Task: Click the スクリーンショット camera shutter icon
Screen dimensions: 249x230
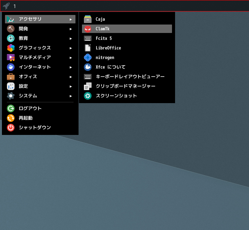Action: coord(88,96)
